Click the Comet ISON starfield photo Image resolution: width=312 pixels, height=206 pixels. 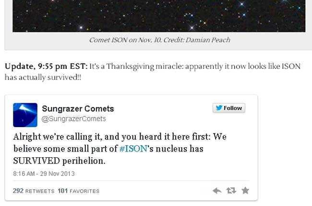tap(159, 16)
